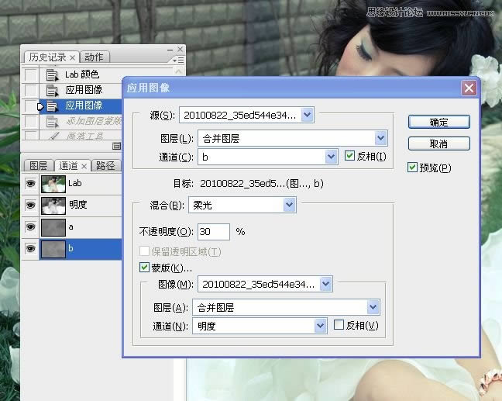Viewport: 502px width, 401px height.
Task: Close the 应用图像 dialog with X
Action: pos(468,88)
